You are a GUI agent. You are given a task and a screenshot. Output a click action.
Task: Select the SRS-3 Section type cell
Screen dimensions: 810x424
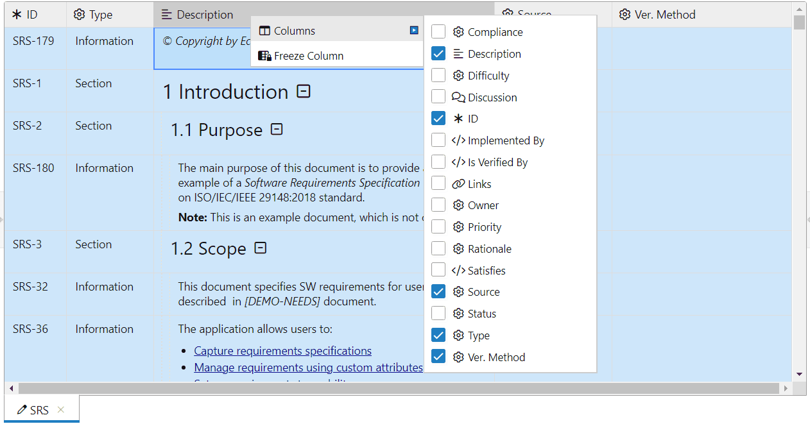(x=110, y=252)
